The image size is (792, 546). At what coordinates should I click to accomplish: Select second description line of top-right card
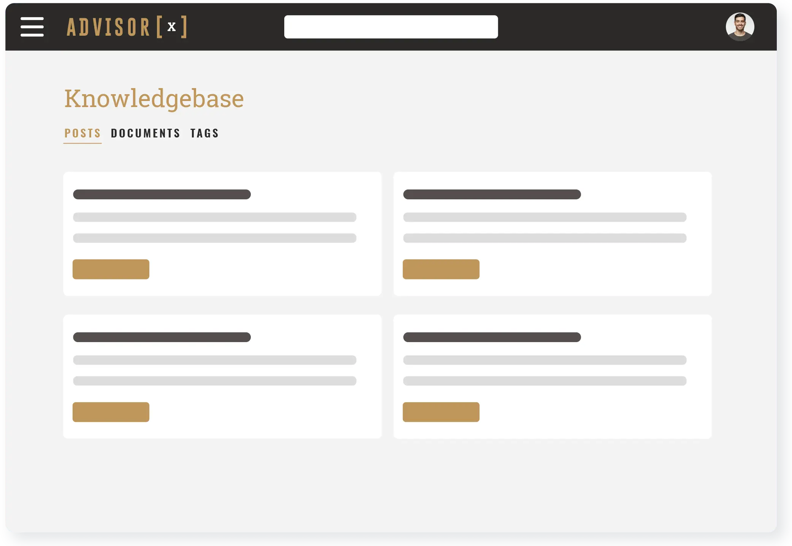coord(545,238)
